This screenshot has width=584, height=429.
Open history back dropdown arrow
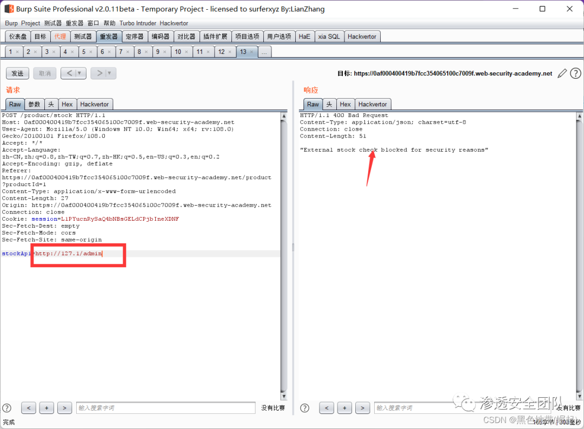click(79, 73)
